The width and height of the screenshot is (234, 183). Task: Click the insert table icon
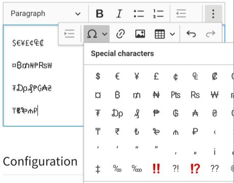[160, 34]
